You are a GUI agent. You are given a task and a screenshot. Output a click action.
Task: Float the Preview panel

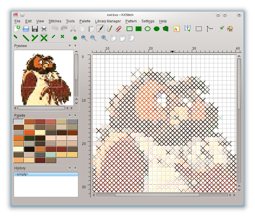[x=70, y=46]
